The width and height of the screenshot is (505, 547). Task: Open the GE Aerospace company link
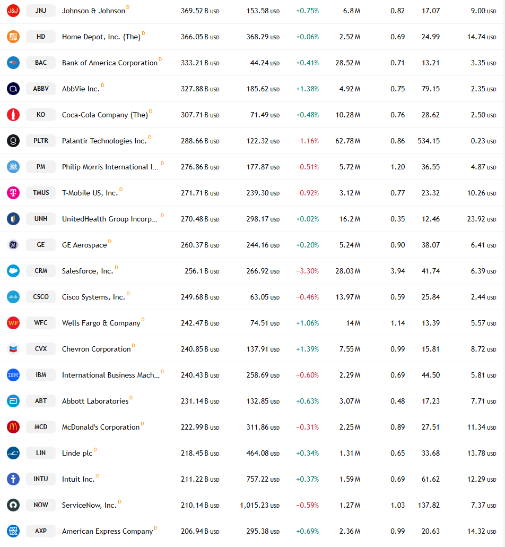(x=84, y=245)
